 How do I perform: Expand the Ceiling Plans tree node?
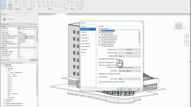point(4,100)
